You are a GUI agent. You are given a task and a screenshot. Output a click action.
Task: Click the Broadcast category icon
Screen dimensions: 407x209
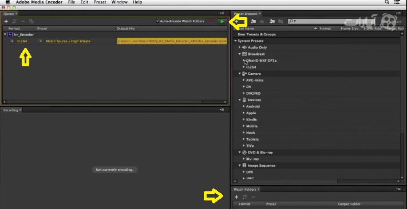[244, 54]
